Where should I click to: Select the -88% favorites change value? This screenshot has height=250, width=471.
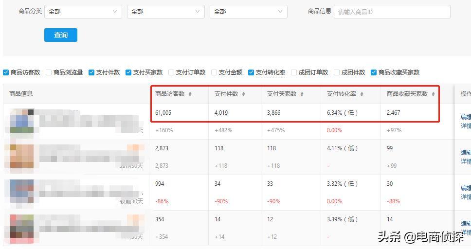pos(393,201)
